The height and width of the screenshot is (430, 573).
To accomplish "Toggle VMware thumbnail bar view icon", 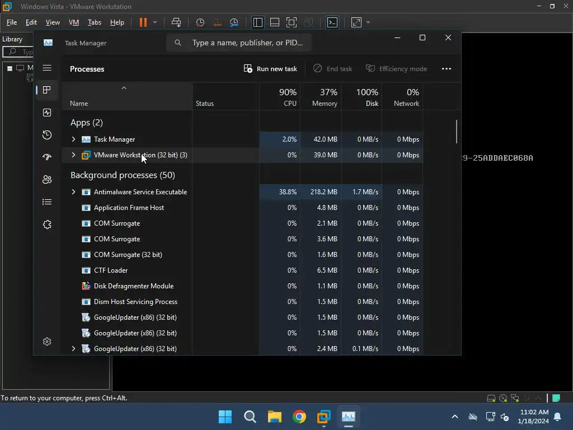I will 274,22.
